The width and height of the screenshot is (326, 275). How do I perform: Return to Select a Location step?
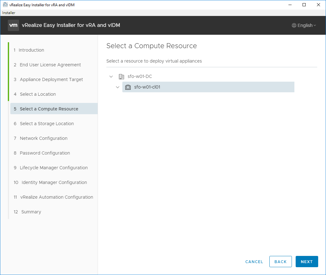35,94
